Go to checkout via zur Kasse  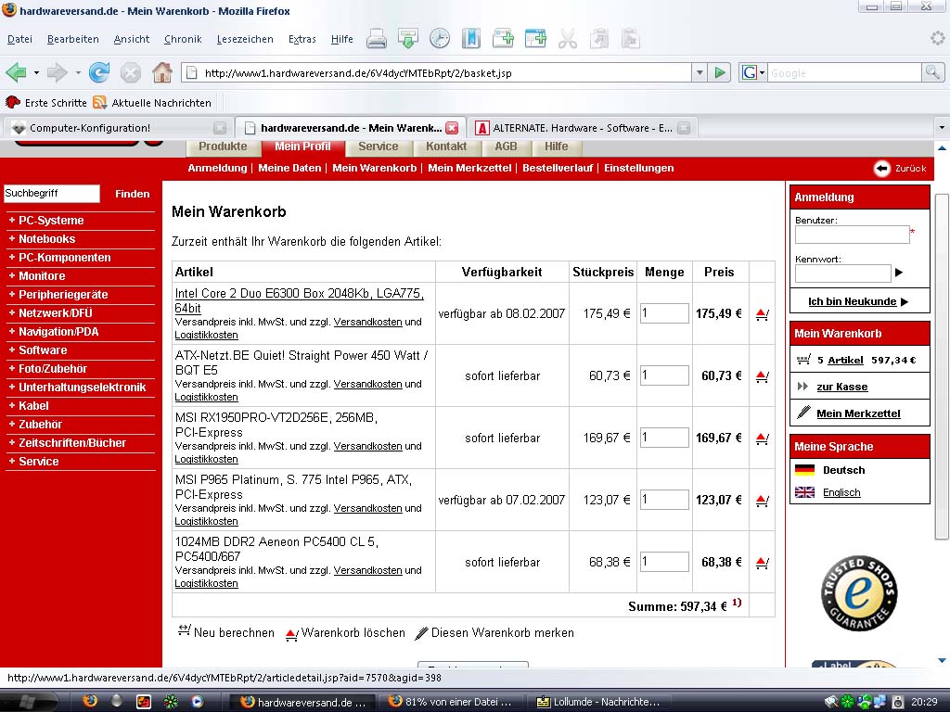point(841,387)
